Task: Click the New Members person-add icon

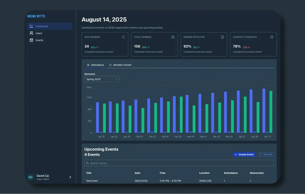Action: click(124, 37)
